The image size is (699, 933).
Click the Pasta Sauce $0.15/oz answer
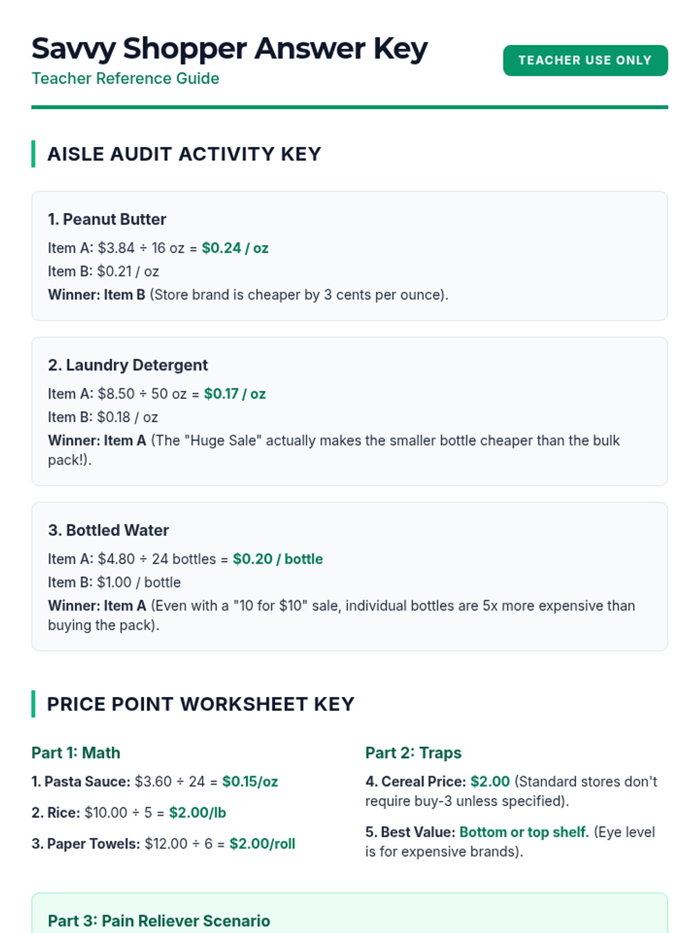click(x=250, y=781)
